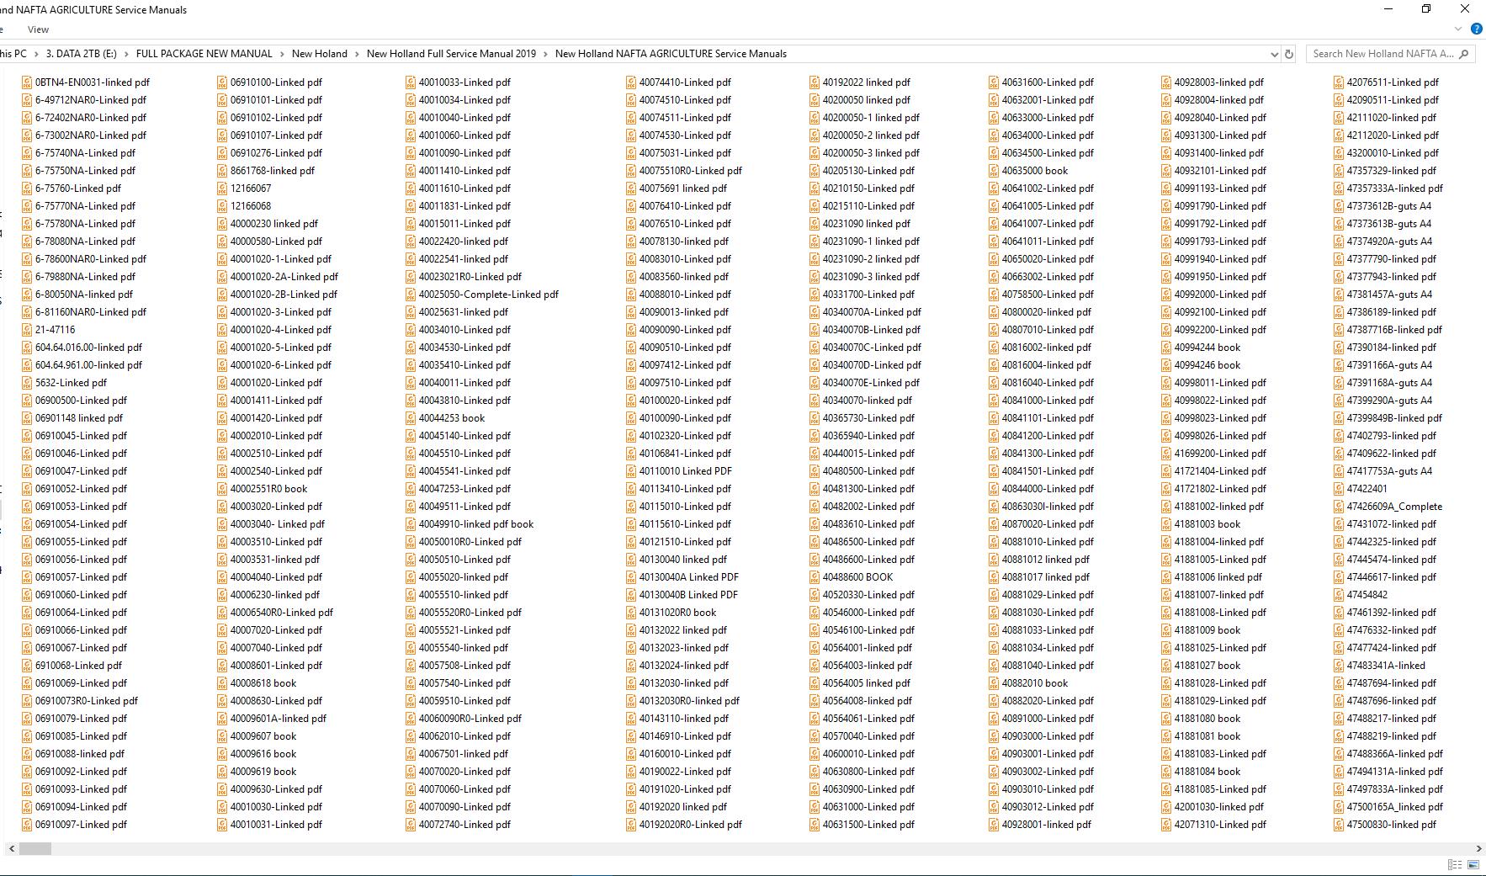Screen dimensions: 1486x876
Task: Go to New Holland Full Service Manual 2019
Action: pyautogui.click(x=451, y=54)
